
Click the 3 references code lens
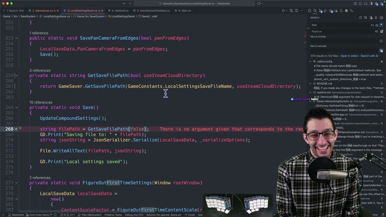coord(40,70)
